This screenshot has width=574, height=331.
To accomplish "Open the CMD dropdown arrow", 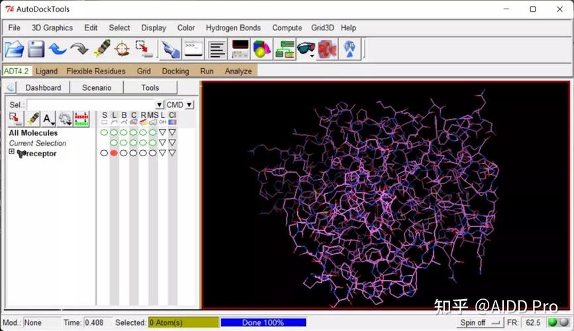I will point(189,105).
